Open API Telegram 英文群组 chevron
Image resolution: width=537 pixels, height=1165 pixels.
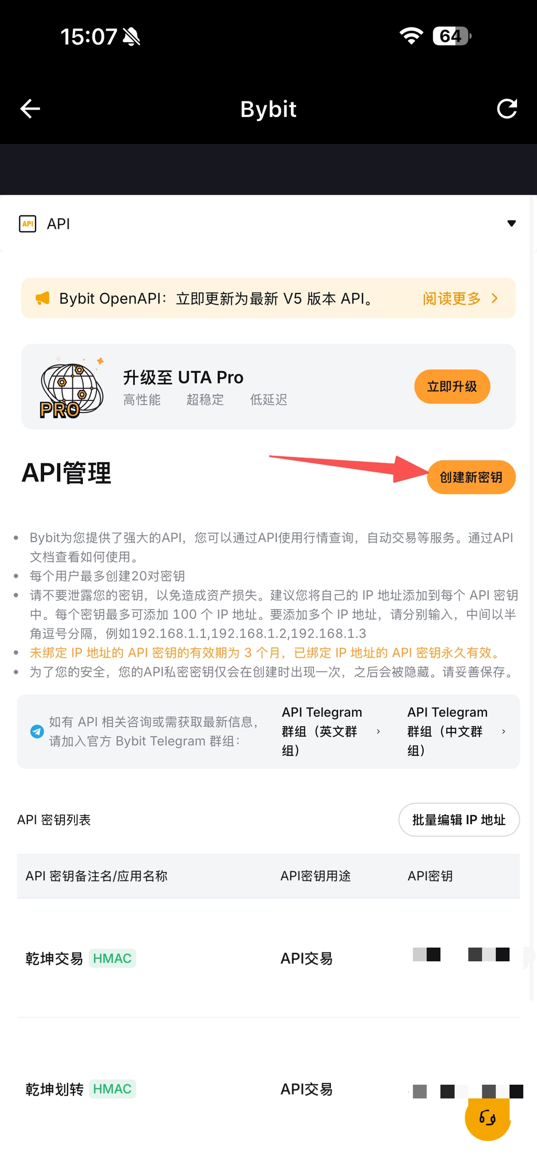tap(378, 731)
